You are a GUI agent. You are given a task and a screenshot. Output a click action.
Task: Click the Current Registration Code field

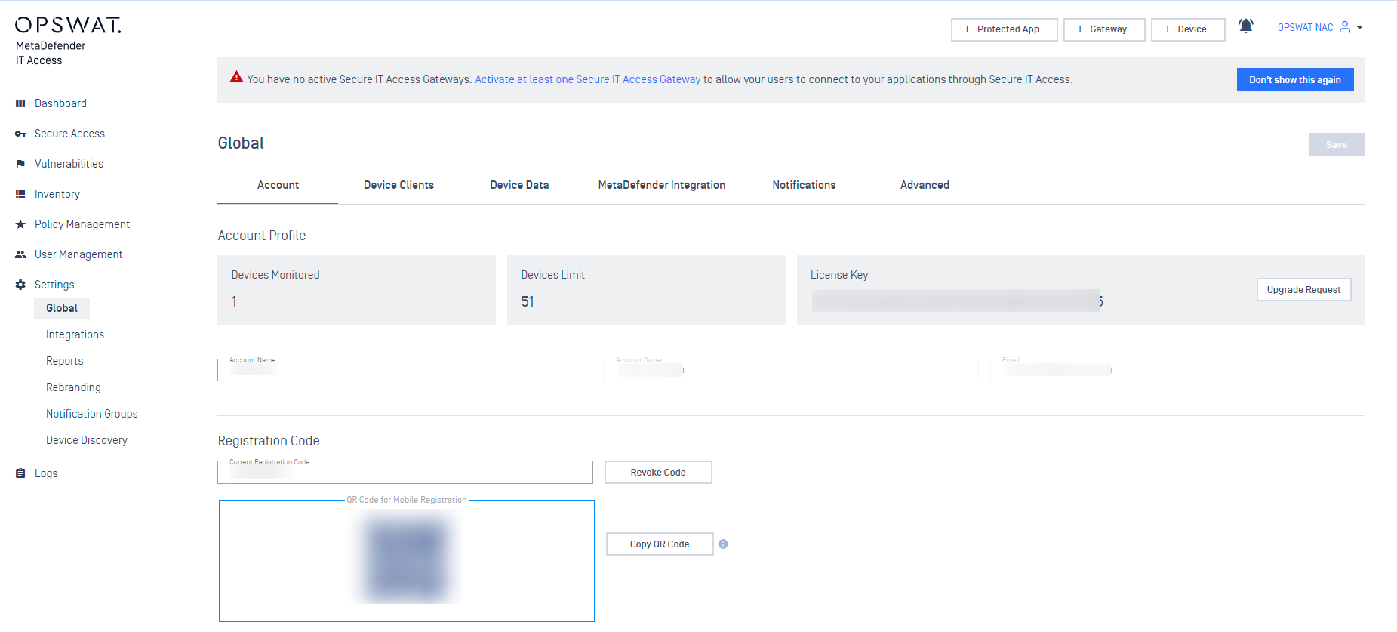(405, 472)
